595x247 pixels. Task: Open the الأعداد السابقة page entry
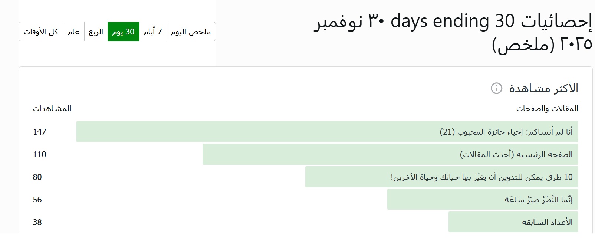(547, 222)
